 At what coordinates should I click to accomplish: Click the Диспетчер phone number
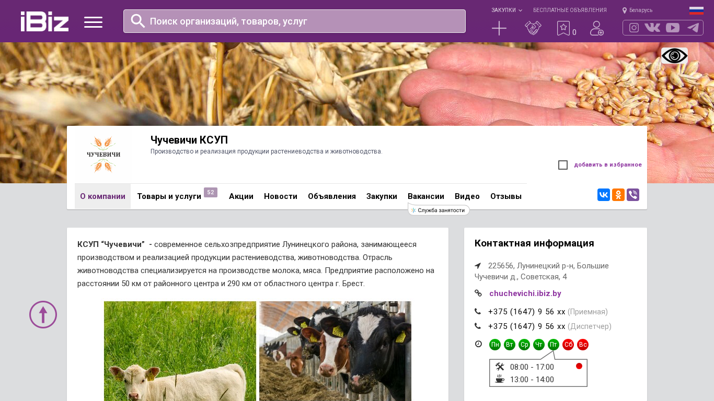[527, 326]
